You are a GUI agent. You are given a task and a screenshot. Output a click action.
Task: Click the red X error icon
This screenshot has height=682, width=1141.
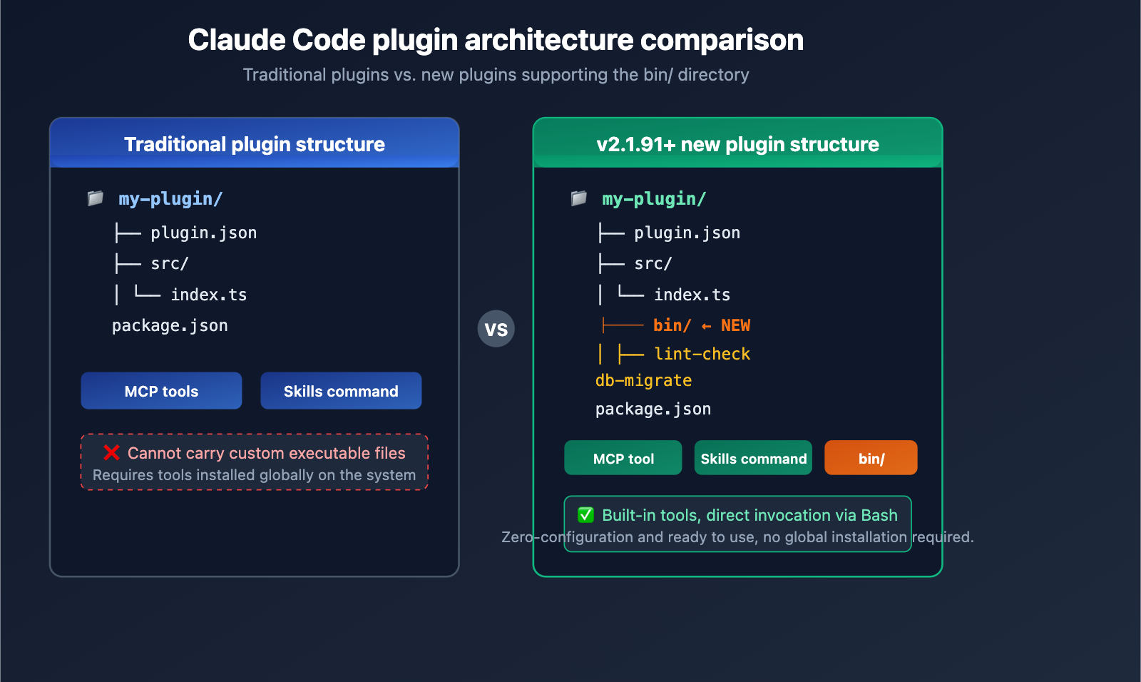pyautogui.click(x=111, y=453)
